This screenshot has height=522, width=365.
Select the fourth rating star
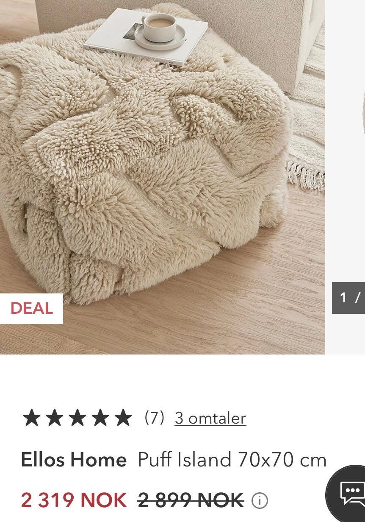click(100, 418)
